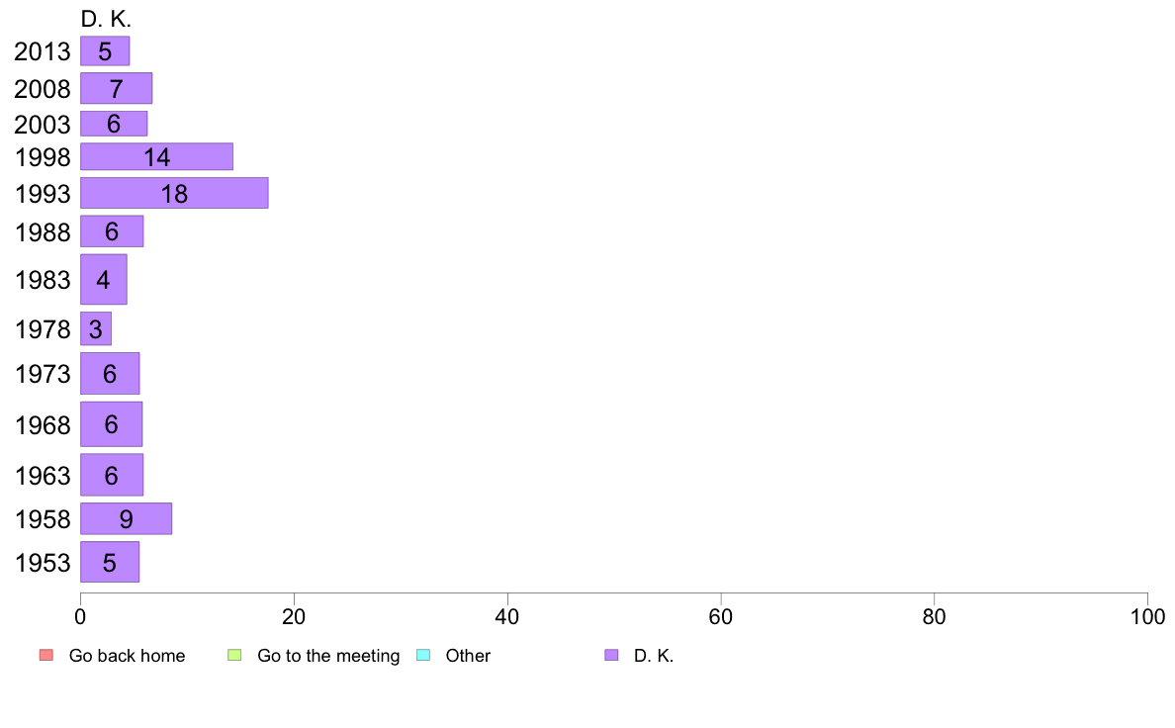
Task: Select the 1998 bar labeled 14
Action: pyautogui.click(x=156, y=156)
